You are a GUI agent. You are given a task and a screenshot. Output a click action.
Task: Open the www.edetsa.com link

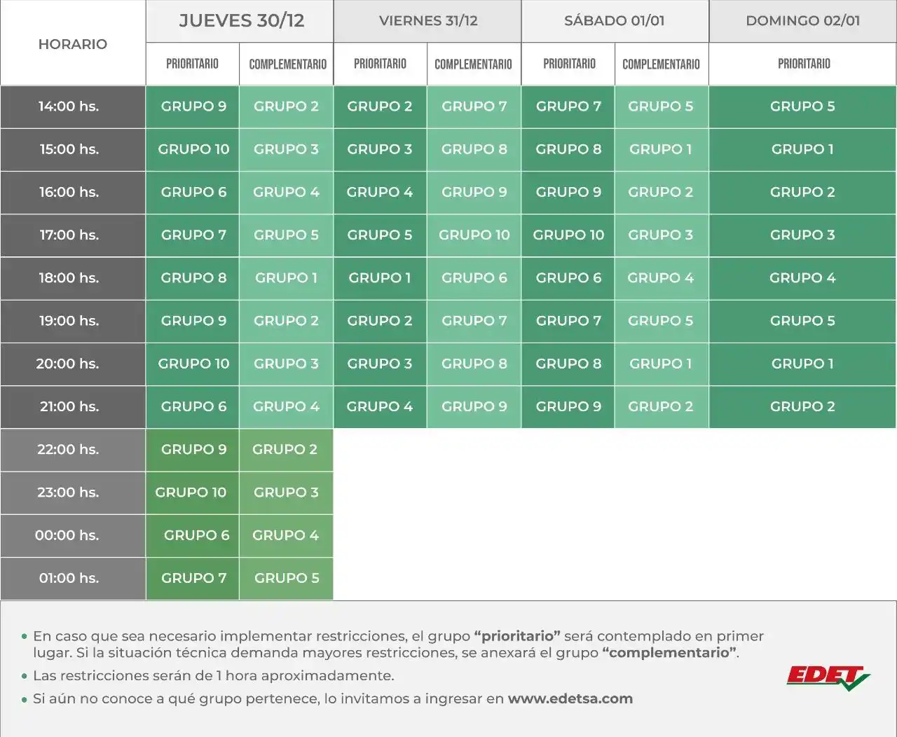pos(571,698)
